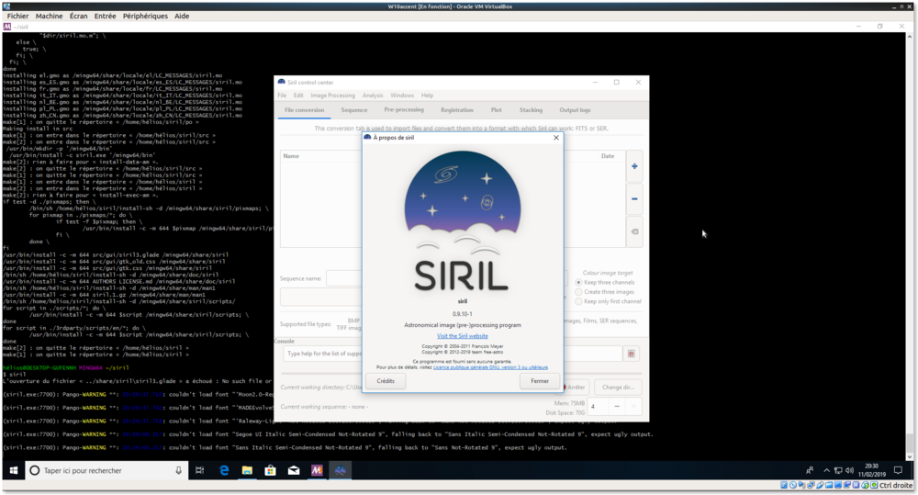Open Siril's Help menu
Viewport: 918px width, 495px height.
coord(428,96)
